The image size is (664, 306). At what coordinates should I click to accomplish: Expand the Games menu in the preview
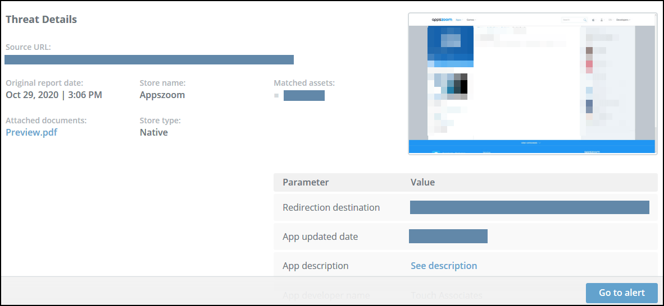[471, 20]
